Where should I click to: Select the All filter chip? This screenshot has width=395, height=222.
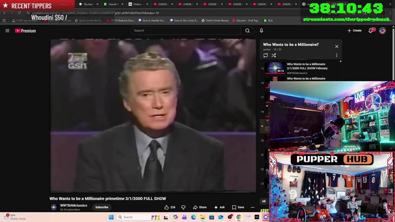[264, 201]
